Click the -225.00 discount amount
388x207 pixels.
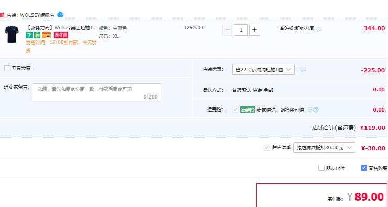point(373,70)
